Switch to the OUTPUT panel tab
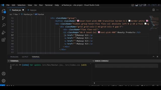The image size is (161, 90). [25, 57]
